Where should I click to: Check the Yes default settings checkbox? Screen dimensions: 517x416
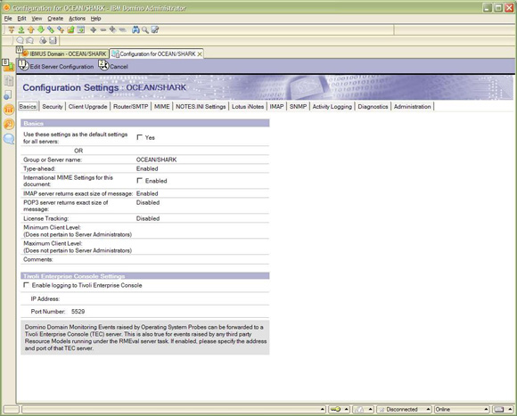[139, 137]
